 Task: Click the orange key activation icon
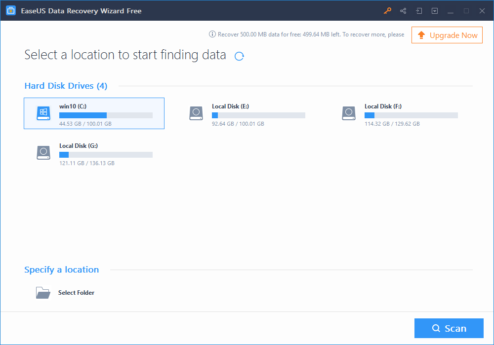coord(387,11)
